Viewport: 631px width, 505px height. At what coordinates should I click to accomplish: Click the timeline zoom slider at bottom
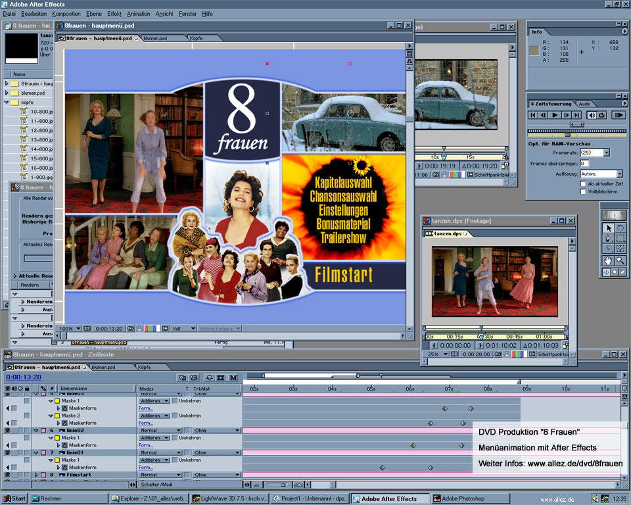283,485
